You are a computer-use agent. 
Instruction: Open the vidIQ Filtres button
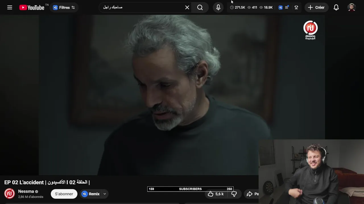click(x=64, y=7)
